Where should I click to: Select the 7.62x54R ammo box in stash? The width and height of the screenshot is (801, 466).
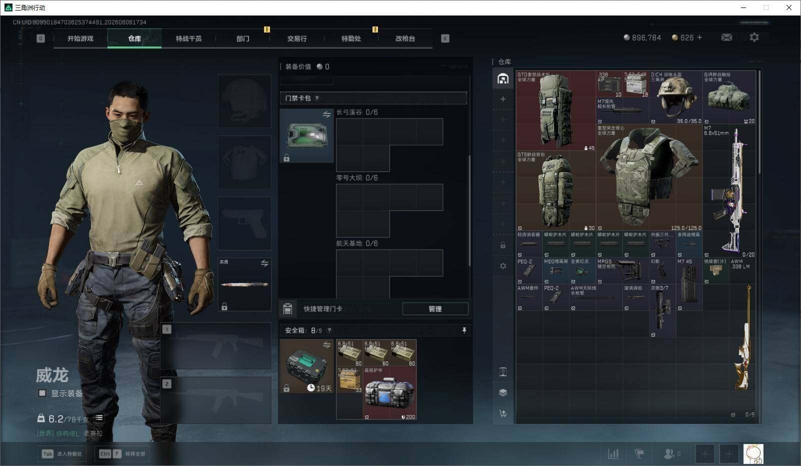tap(636, 84)
